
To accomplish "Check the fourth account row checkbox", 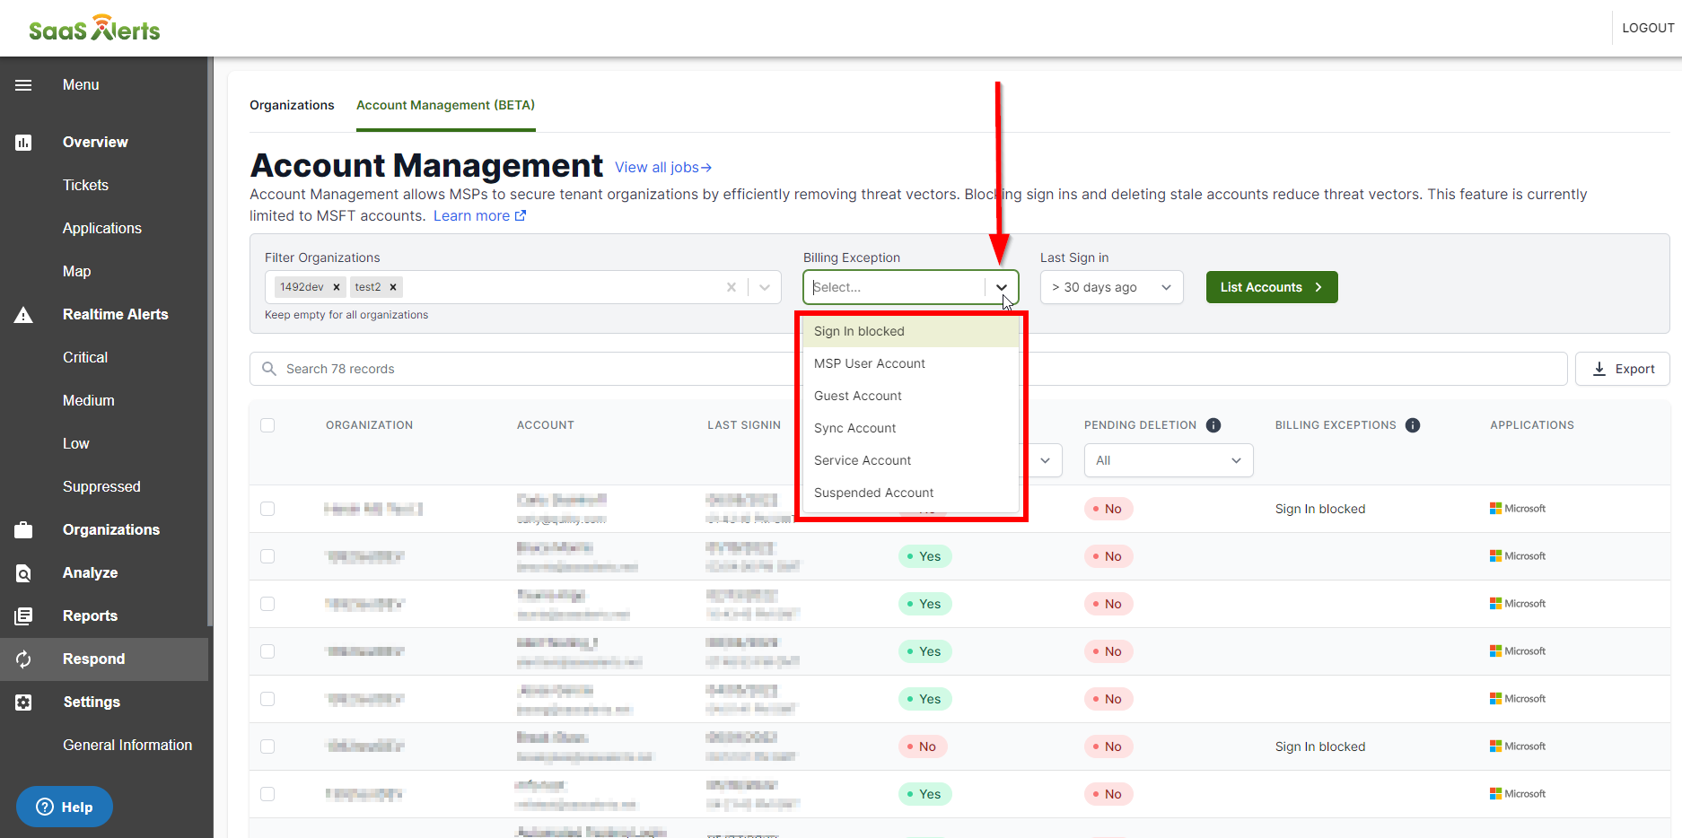I will point(267,651).
